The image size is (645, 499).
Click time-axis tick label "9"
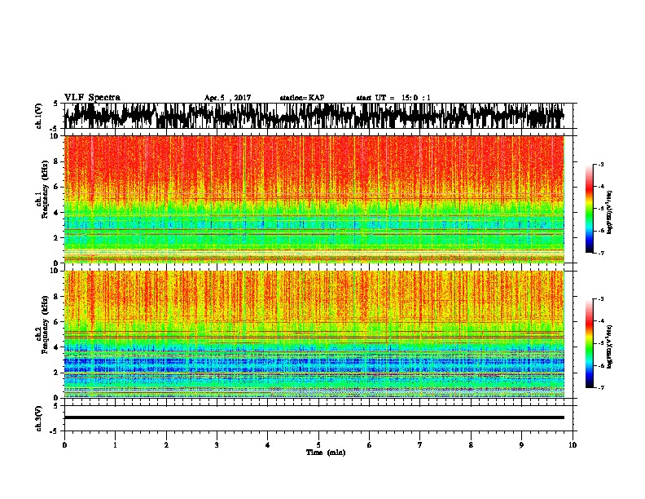[x=521, y=444]
